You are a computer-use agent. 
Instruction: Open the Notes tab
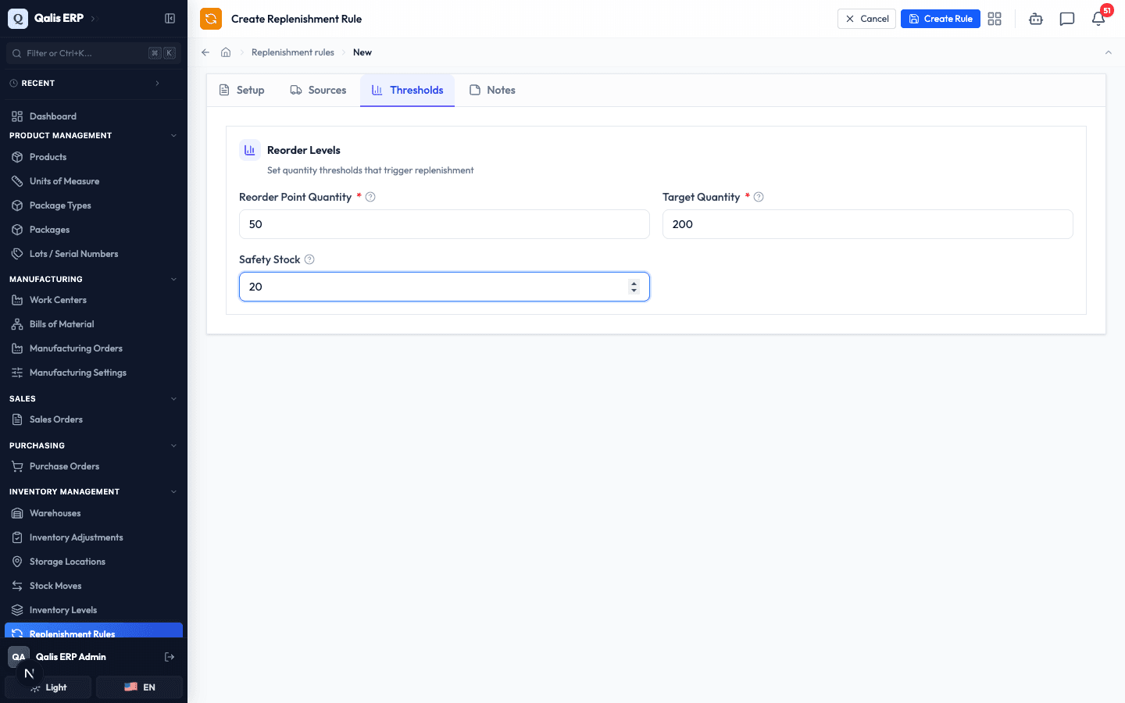coord(492,90)
